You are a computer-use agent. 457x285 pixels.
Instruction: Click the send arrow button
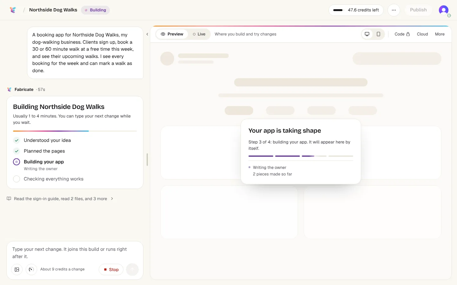click(x=132, y=269)
